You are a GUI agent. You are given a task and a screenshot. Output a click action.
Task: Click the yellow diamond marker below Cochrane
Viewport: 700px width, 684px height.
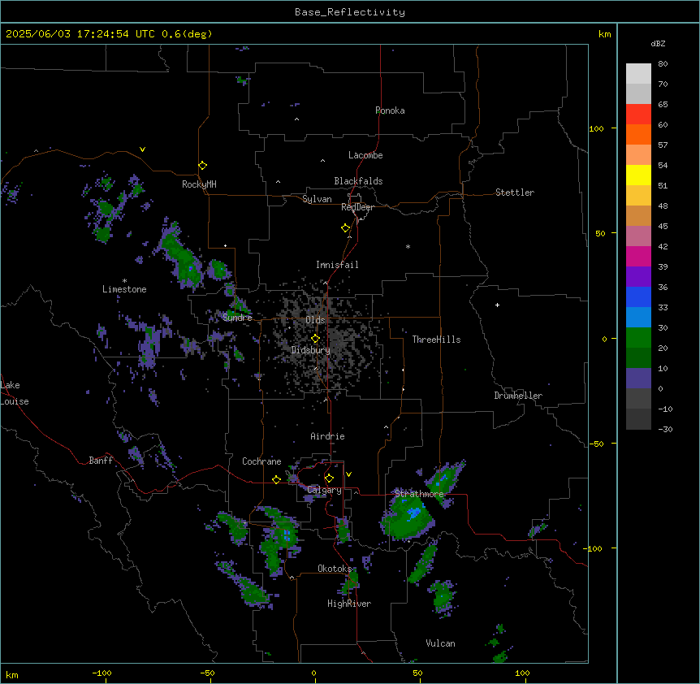click(276, 479)
